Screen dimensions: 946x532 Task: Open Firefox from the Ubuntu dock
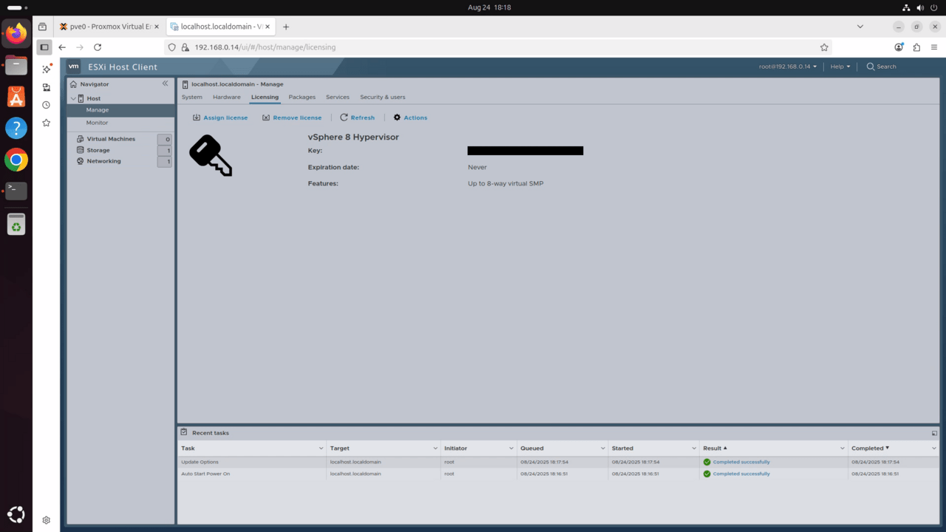(x=16, y=33)
